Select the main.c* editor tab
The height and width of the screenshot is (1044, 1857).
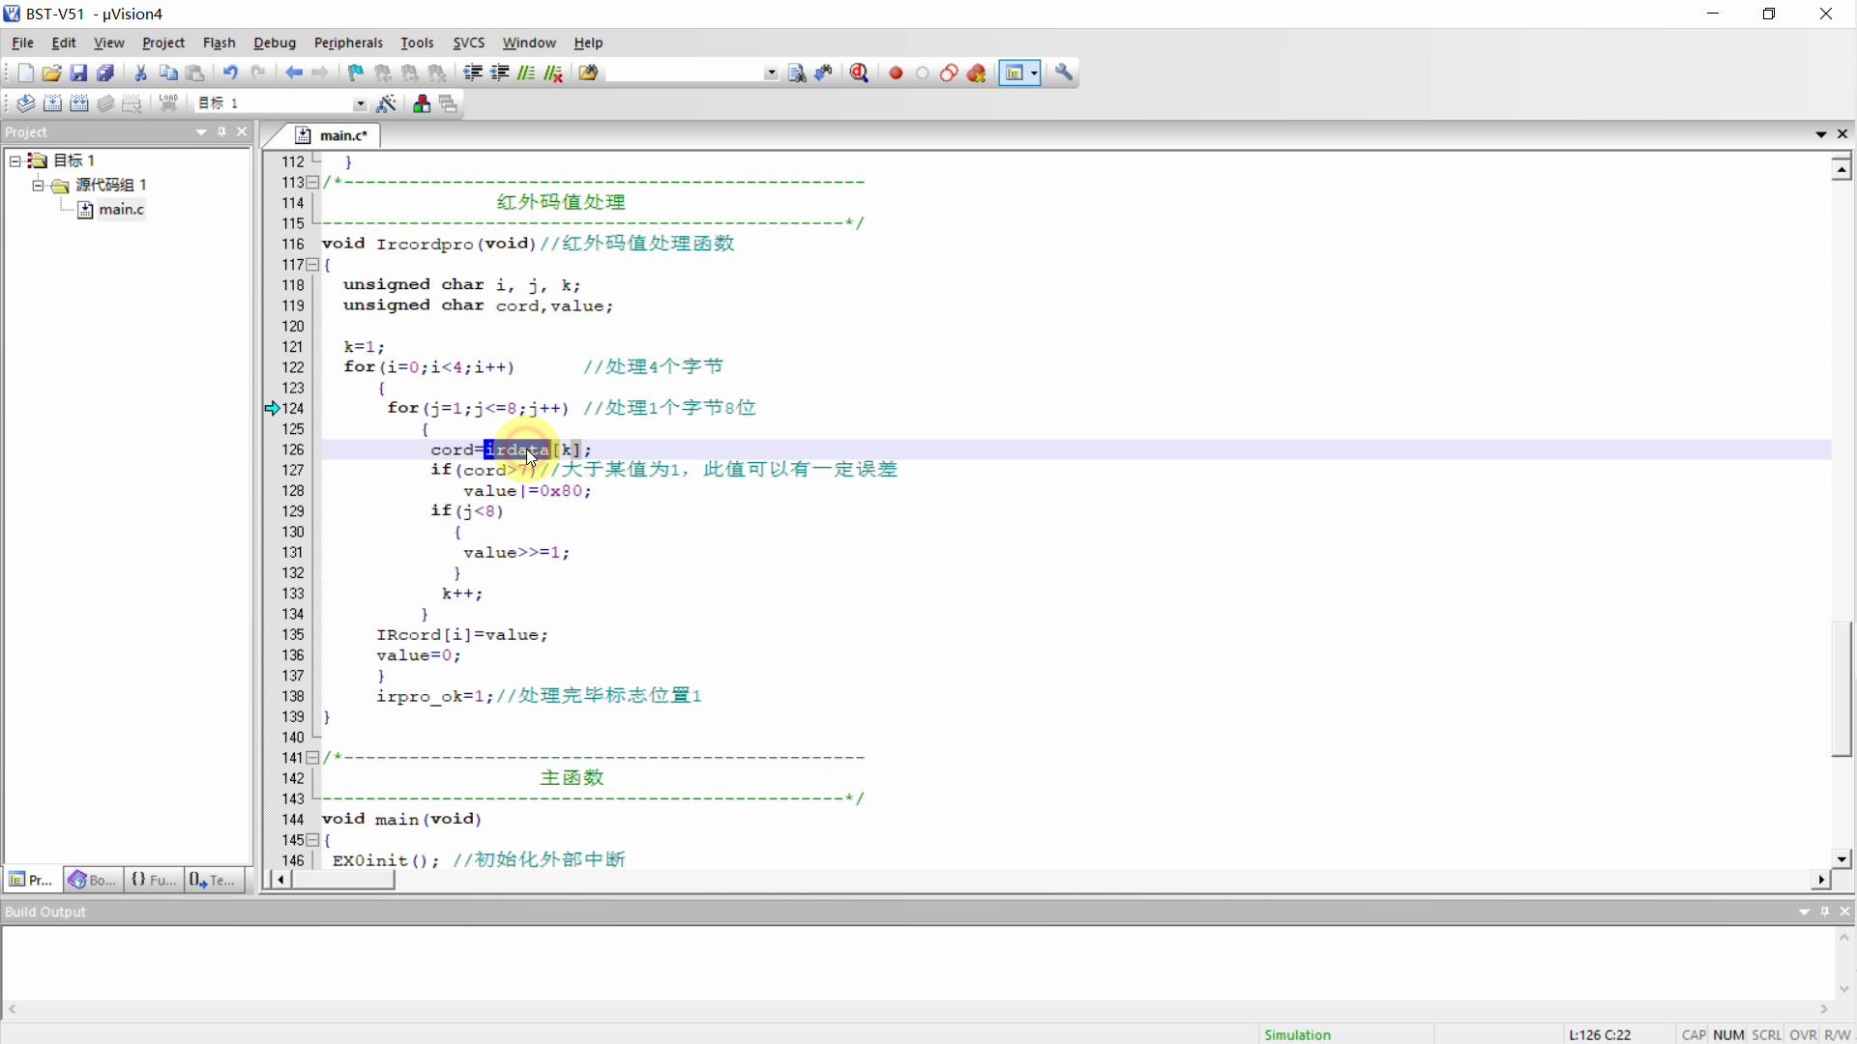[333, 136]
